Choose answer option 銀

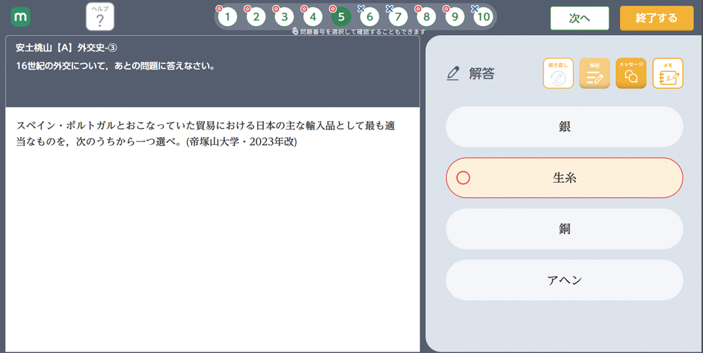565,127
